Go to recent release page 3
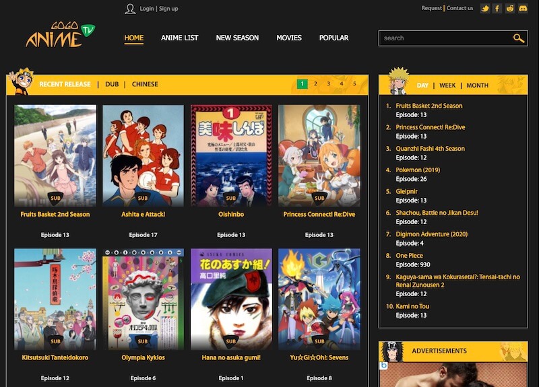 (328, 83)
